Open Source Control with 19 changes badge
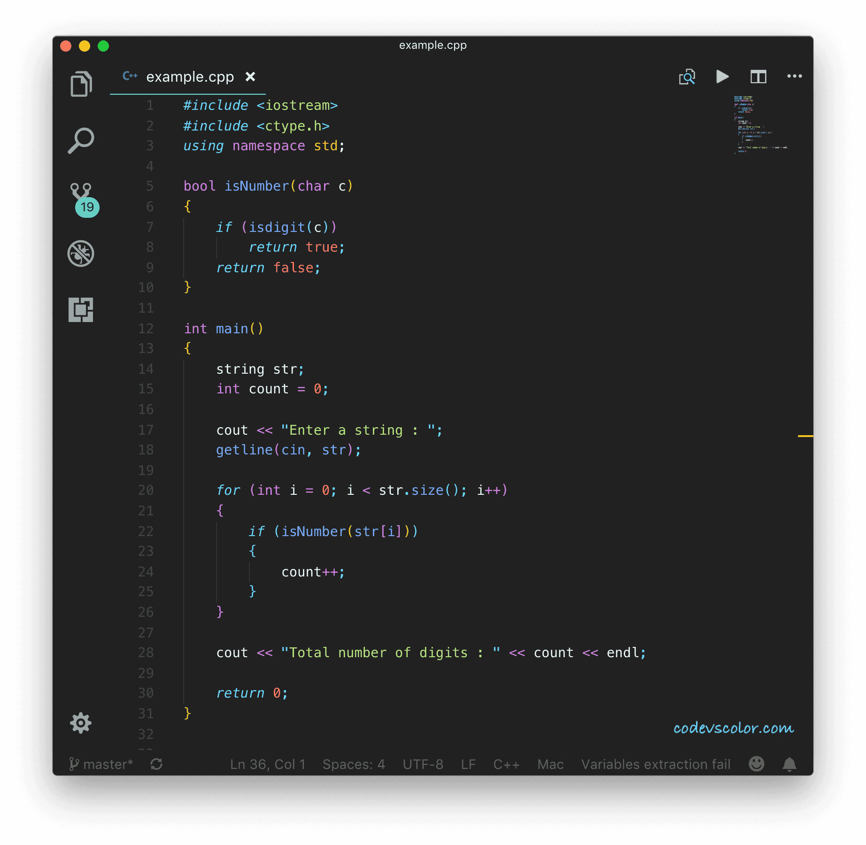The height and width of the screenshot is (845, 866). tap(81, 198)
